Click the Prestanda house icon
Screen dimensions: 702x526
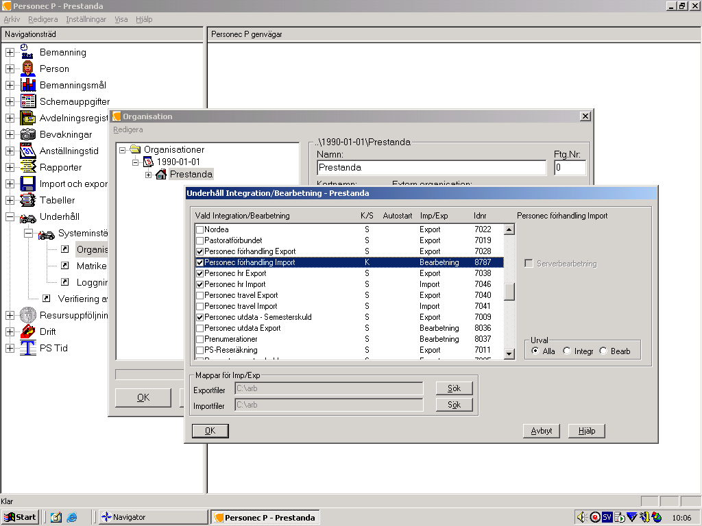pos(160,175)
